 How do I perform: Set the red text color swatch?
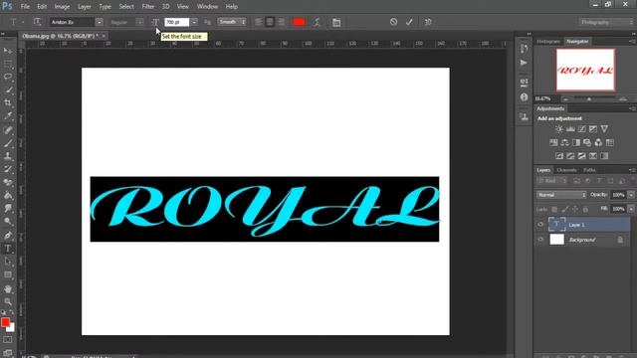299,22
